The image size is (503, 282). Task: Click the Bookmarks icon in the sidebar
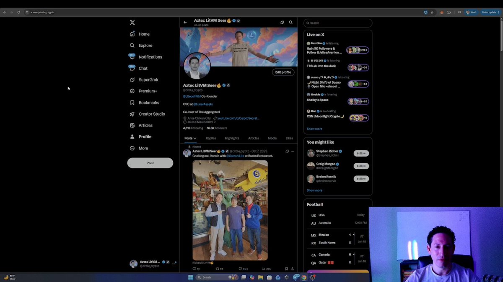point(132,102)
